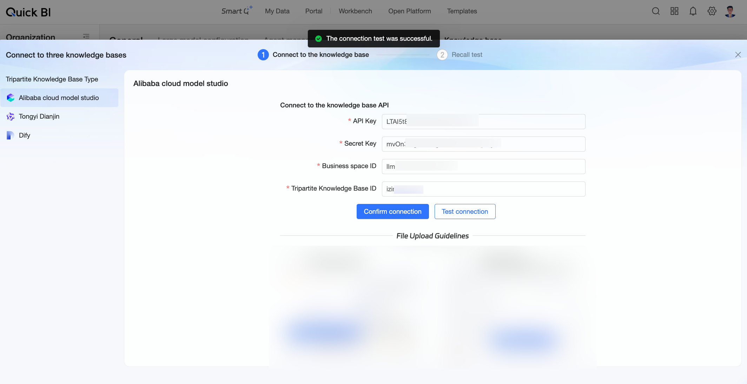Open the Smart Q menu

pyautogui.click(x=237, y=11)
